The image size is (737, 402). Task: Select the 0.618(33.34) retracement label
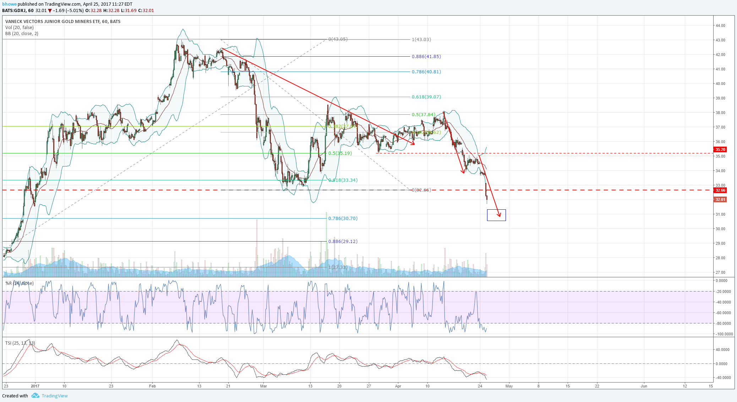343,180
